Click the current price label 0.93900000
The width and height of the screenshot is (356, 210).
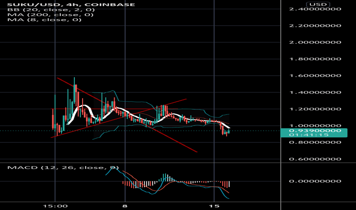pyautogui.click(x=315, y=131)
